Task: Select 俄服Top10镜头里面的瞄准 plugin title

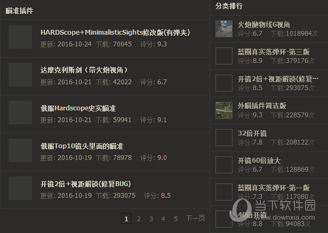Action: pos(82,146)
